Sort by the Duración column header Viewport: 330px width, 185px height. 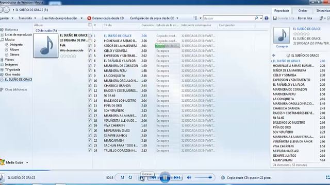pos(147,25)
